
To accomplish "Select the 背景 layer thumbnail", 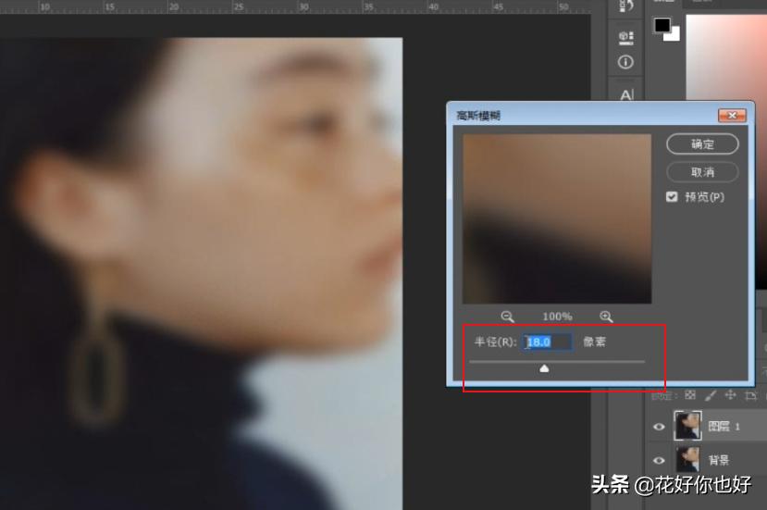I will pyautogui.click(x=687, y=459).
